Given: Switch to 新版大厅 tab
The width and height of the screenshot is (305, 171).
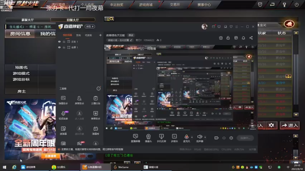Looking at the screenshot, I should (x=27, y=20).
